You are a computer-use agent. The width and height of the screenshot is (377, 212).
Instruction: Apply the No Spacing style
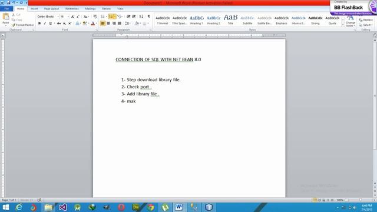pyautogui.click(x=180, y=20)
